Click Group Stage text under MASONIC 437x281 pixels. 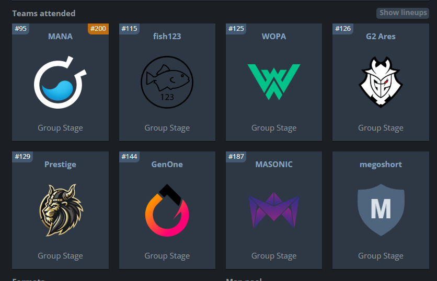coord(274,255)
